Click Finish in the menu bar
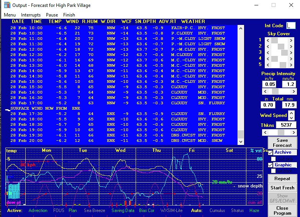Image resolution: width=300 pixels, height=217 pixels. coord(69,15)
